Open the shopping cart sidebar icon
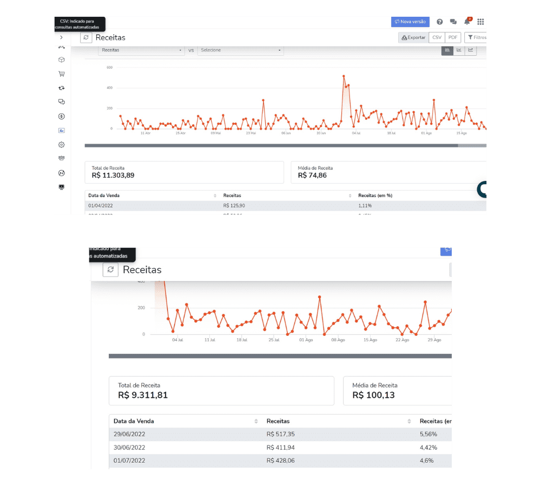The width and height of the screenshot is (541, 486). point(62,74)
